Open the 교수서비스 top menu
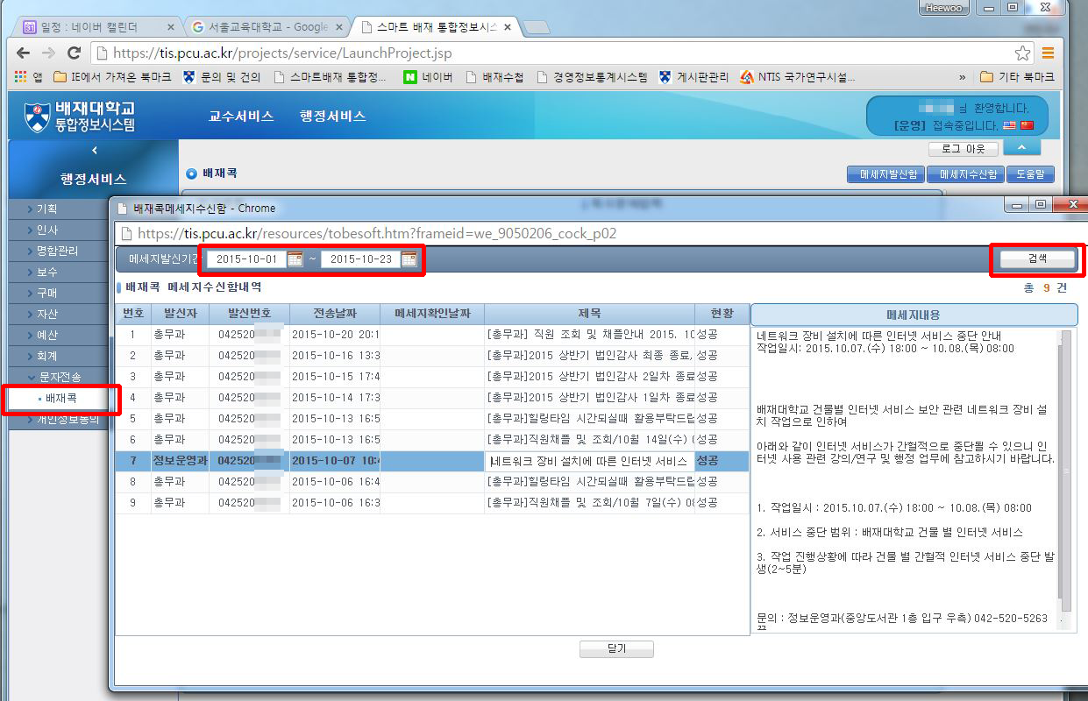The image size is (1088, 701). (241, 116)
